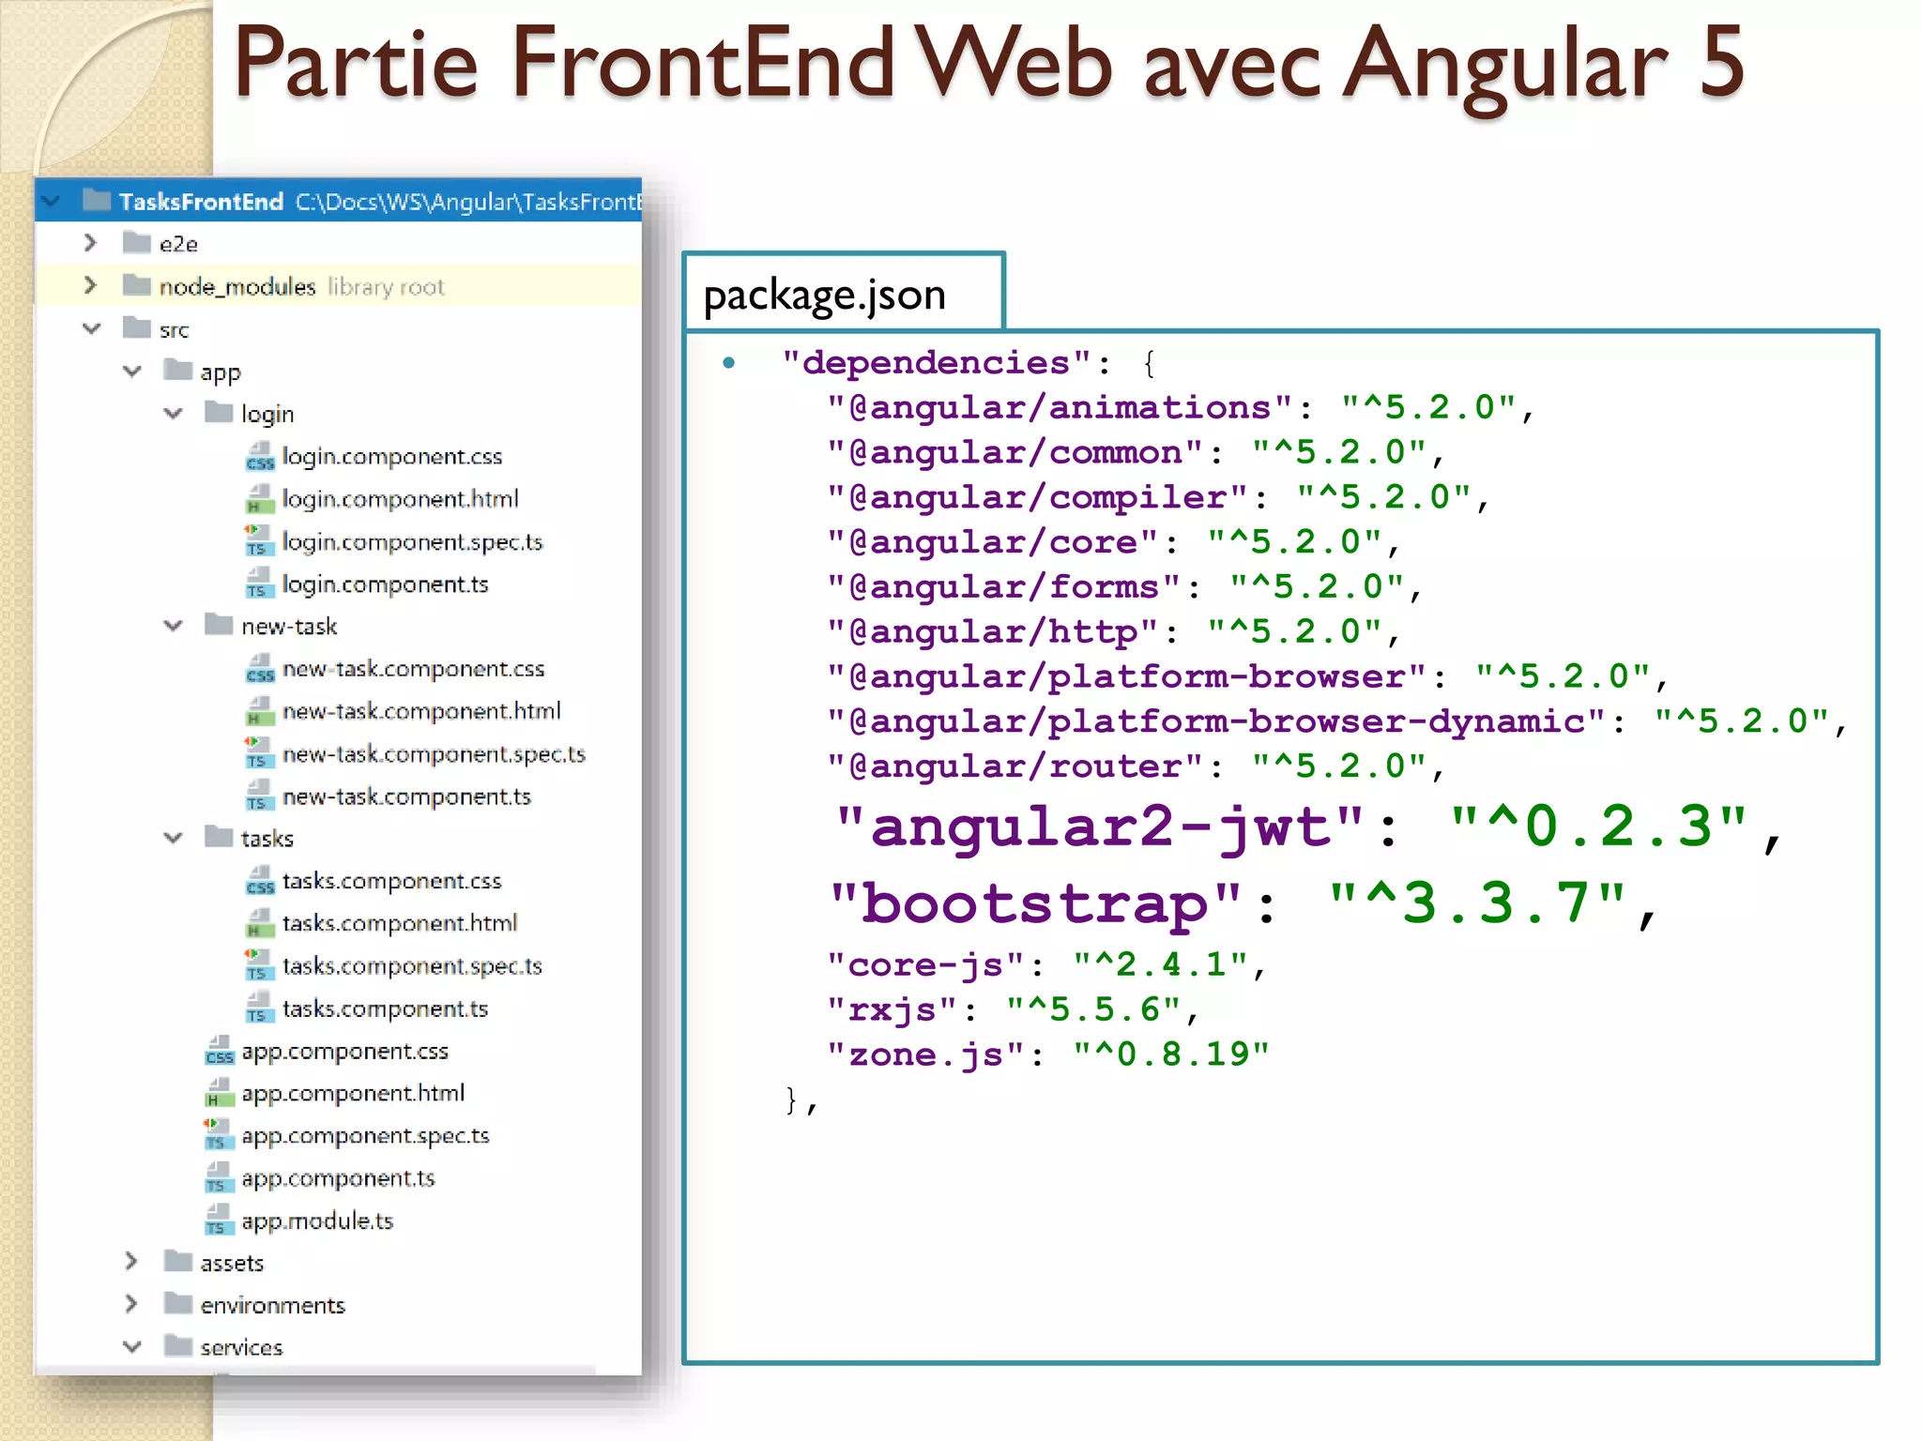1922x1441 pixels.
Task: Click the "@angular/platform-browser-dynamic" line
Action: (x=1337, y=721)
